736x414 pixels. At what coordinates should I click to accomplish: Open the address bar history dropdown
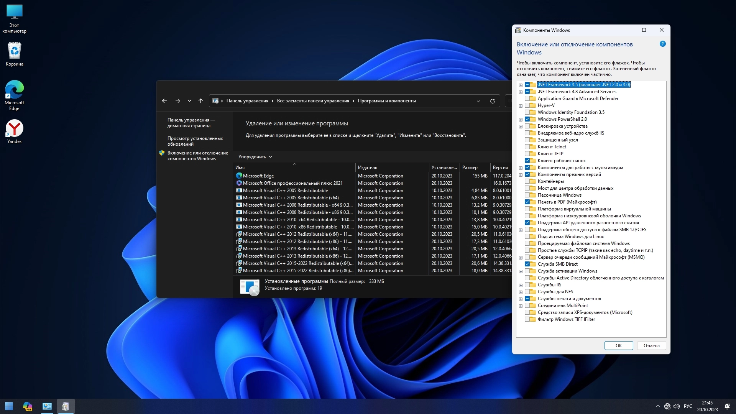coord(478,101)
